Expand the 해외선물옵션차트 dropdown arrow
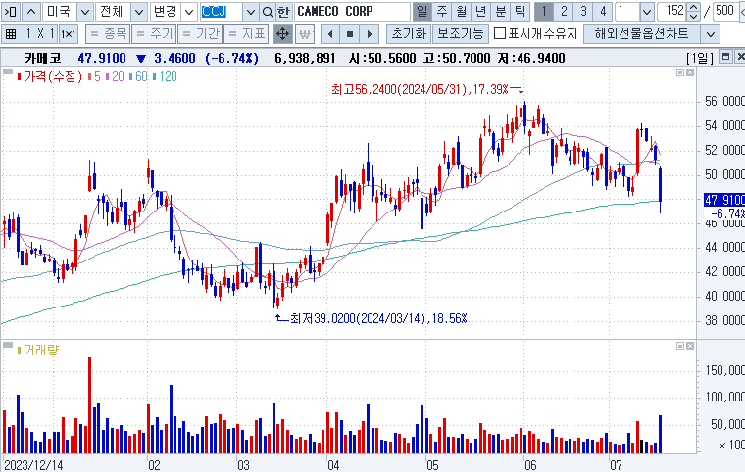Screen dimensions: 745x472 pyautogui.click(x=711, y=34)
